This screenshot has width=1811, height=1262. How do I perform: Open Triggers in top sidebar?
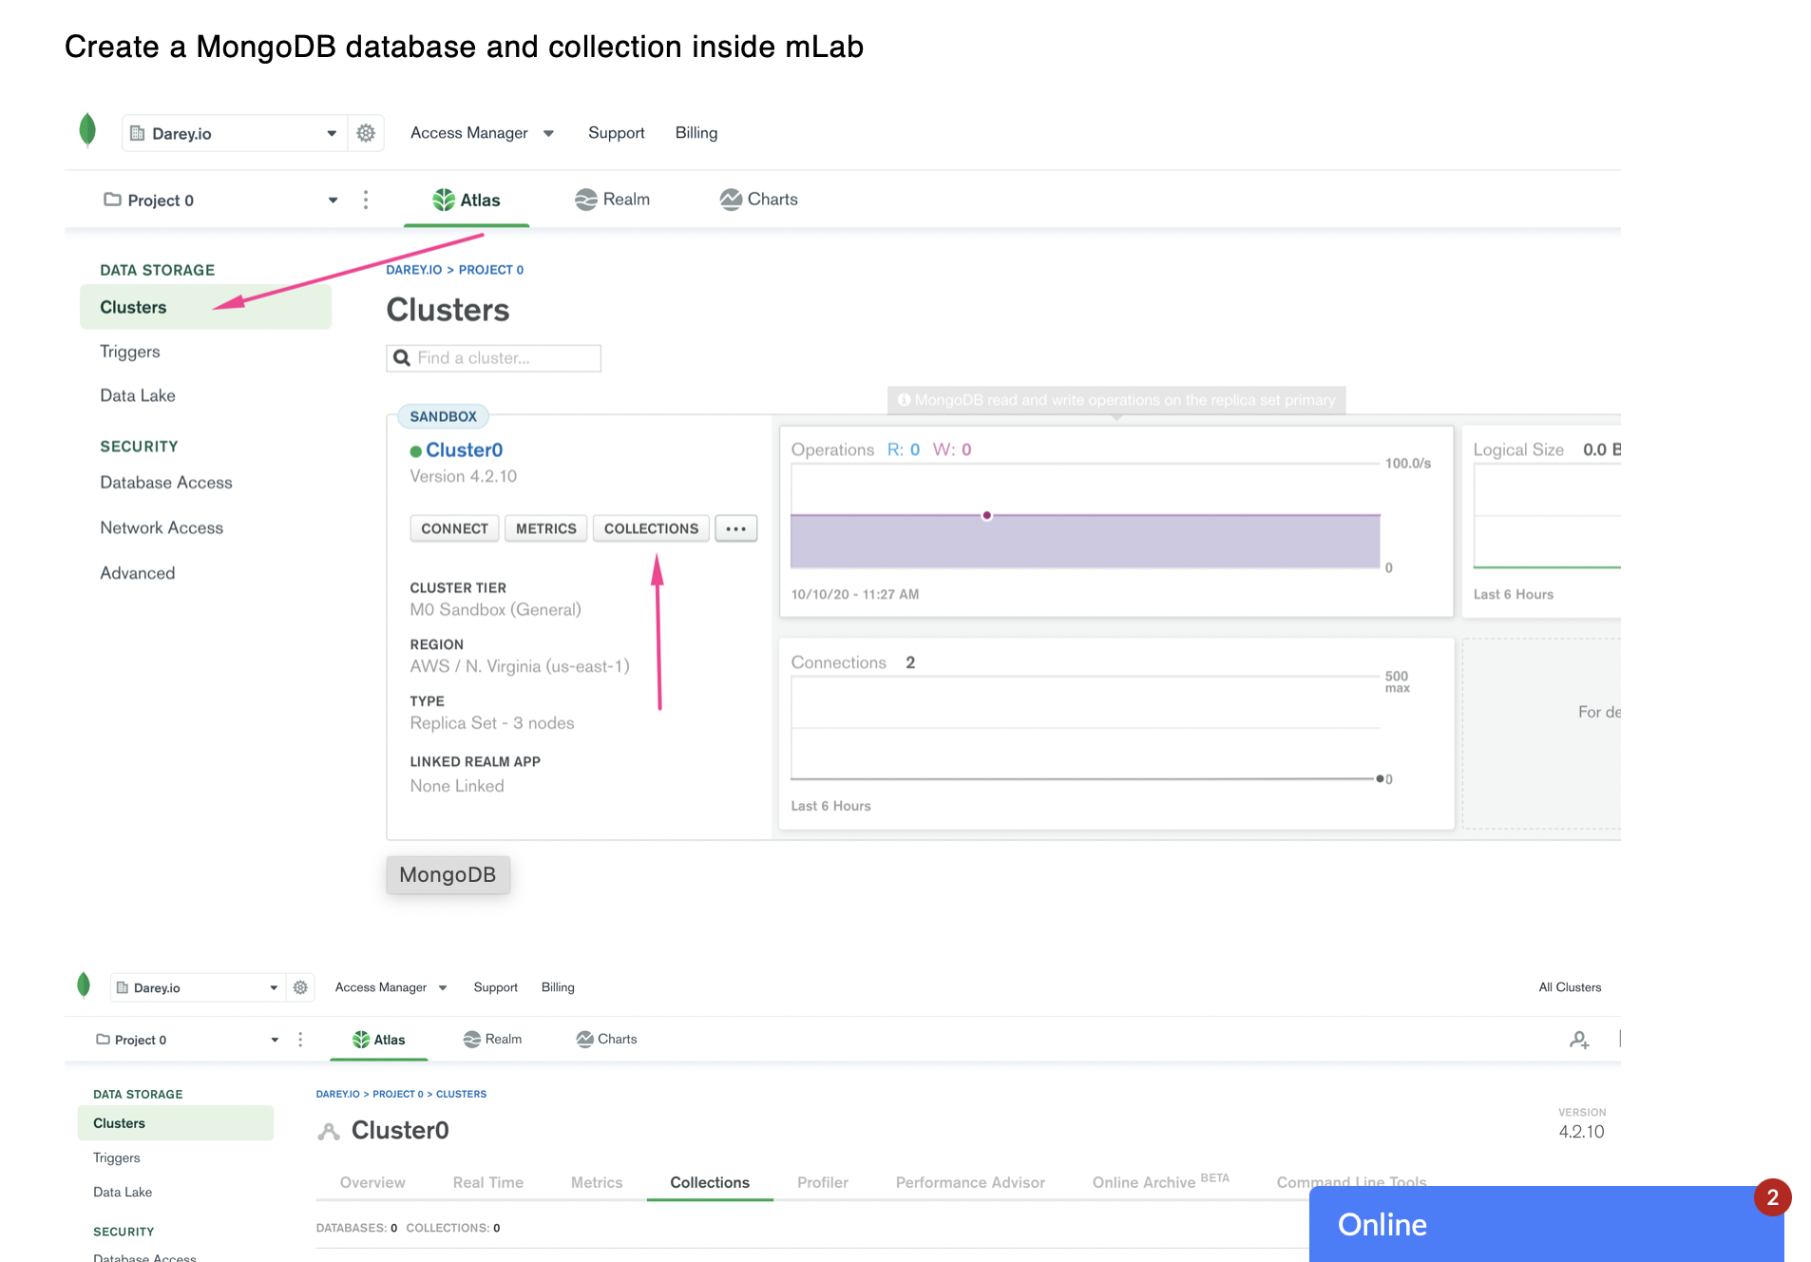[130, 352]
